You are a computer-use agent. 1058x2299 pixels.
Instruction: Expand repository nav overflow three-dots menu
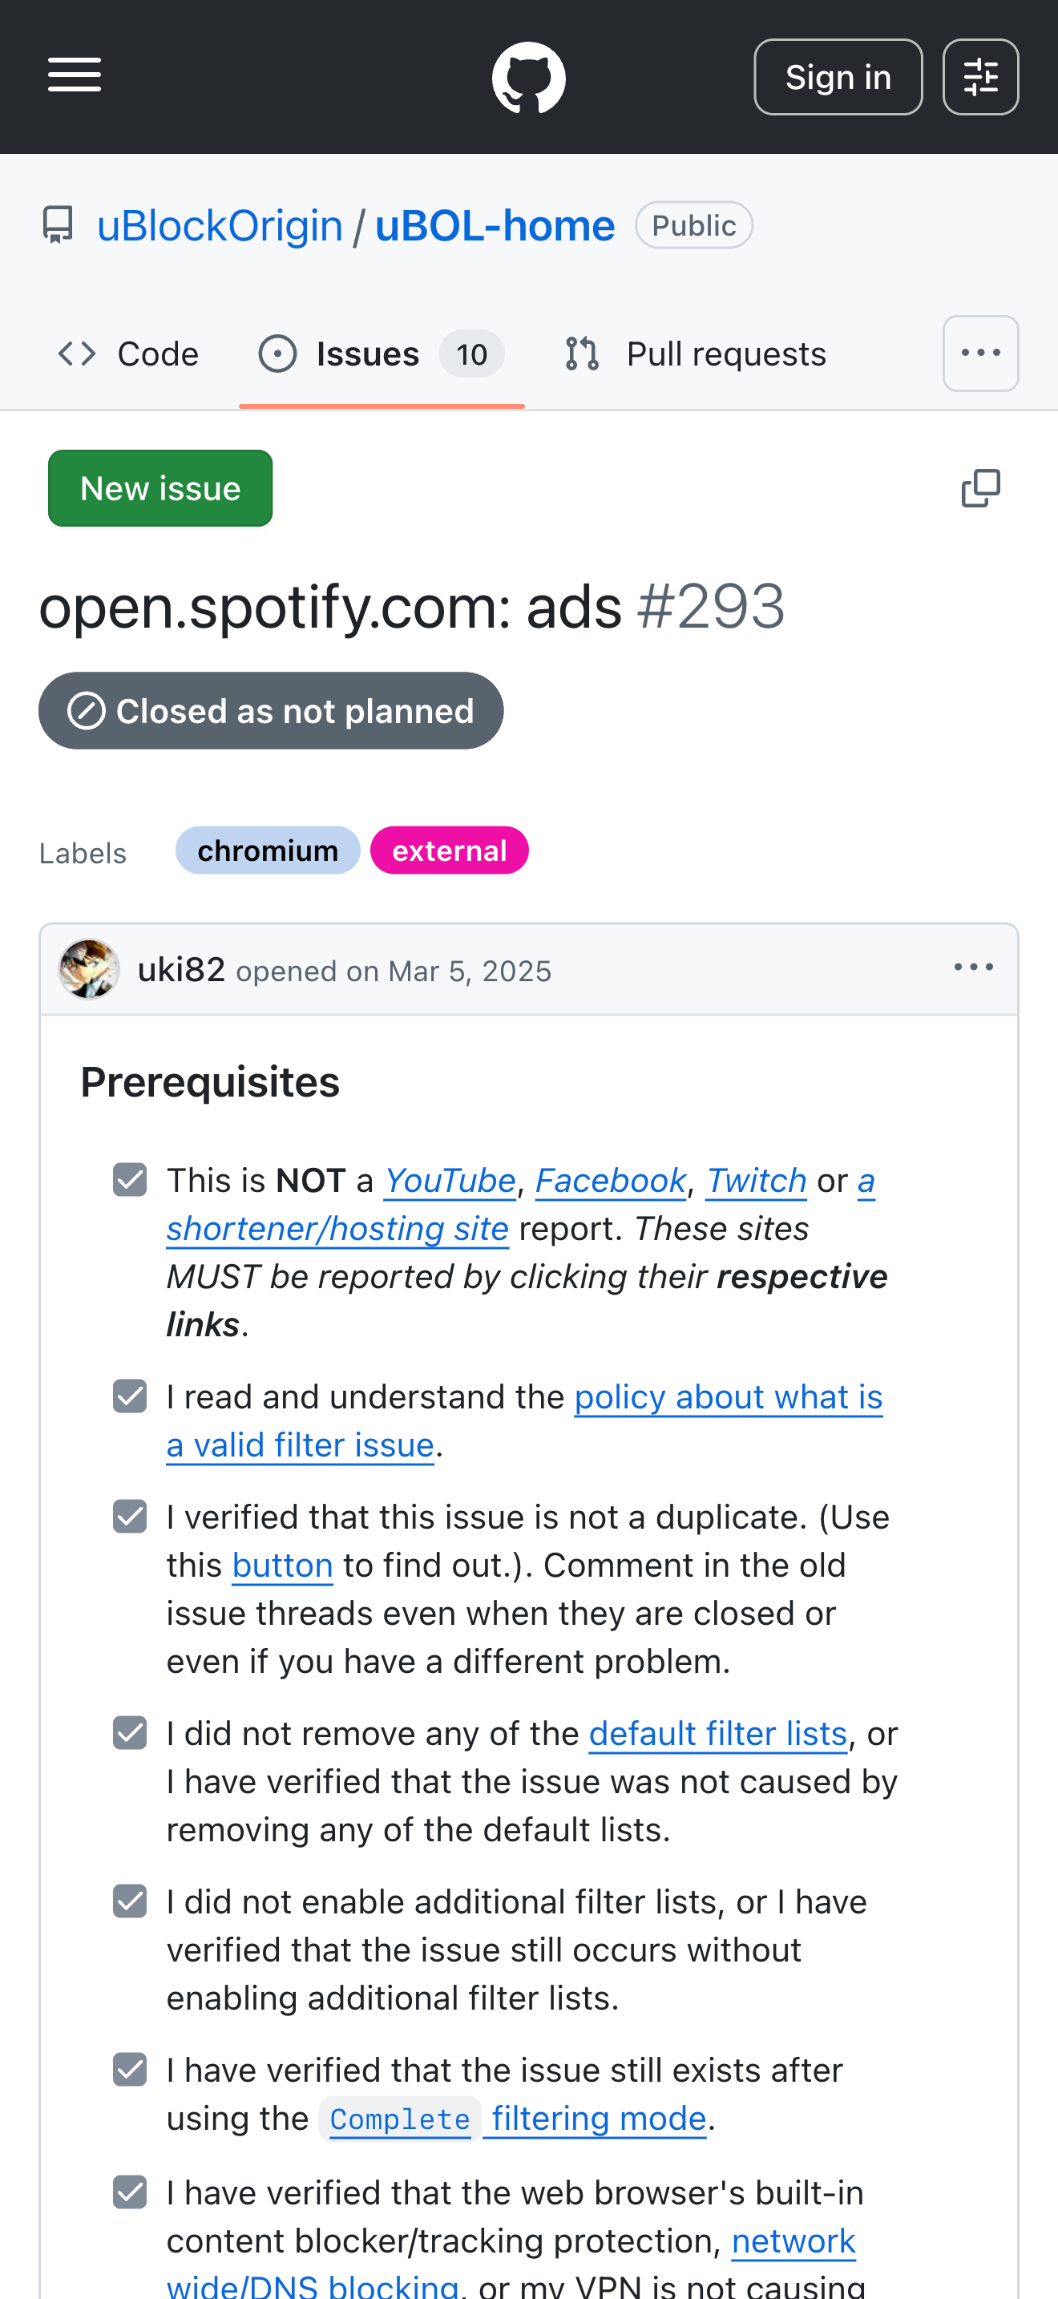tap(980, 354)
